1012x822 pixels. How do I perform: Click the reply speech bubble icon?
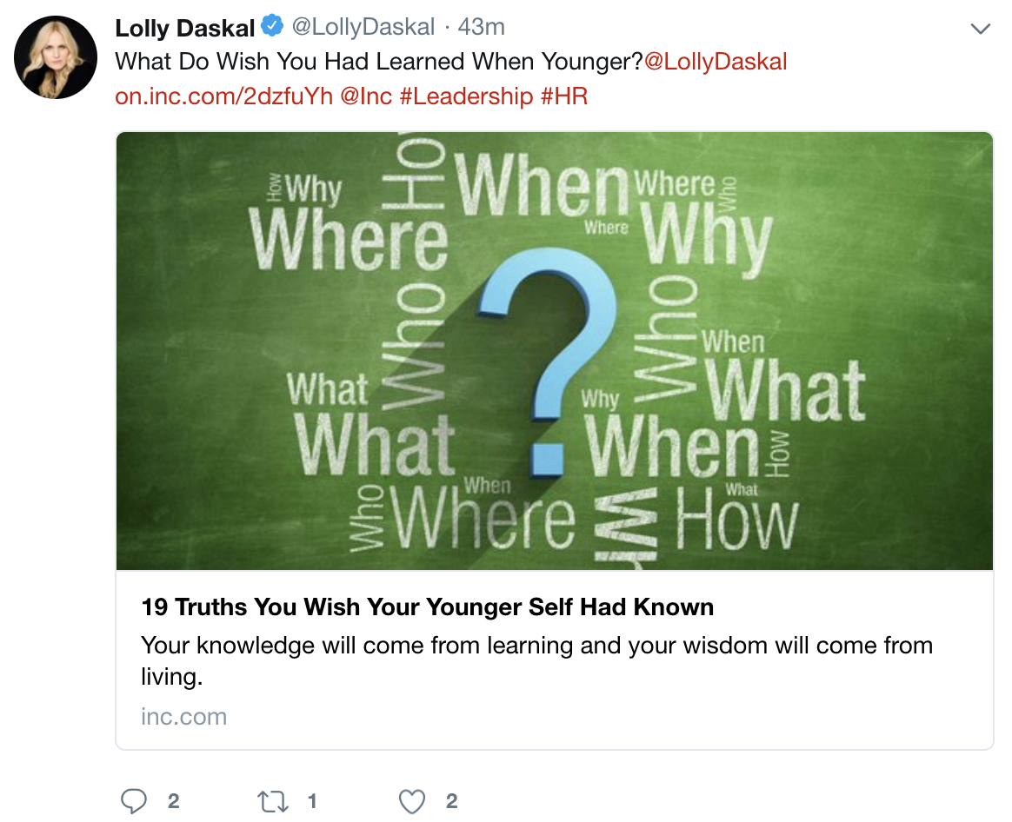point(134,800)
